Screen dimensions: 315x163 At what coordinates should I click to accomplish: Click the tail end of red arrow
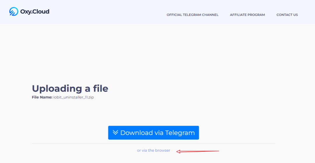click(x=218, y=151)
